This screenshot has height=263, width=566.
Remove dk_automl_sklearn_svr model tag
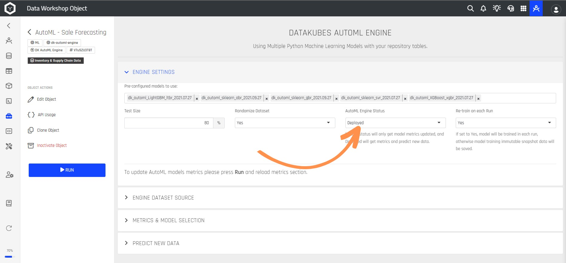(x=405, y=99)
